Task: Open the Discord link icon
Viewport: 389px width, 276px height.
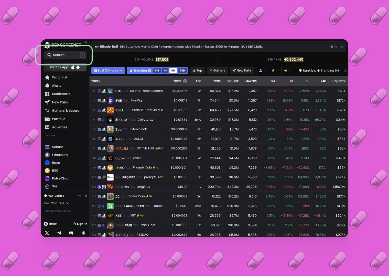Action: click(x=71, y=233)
